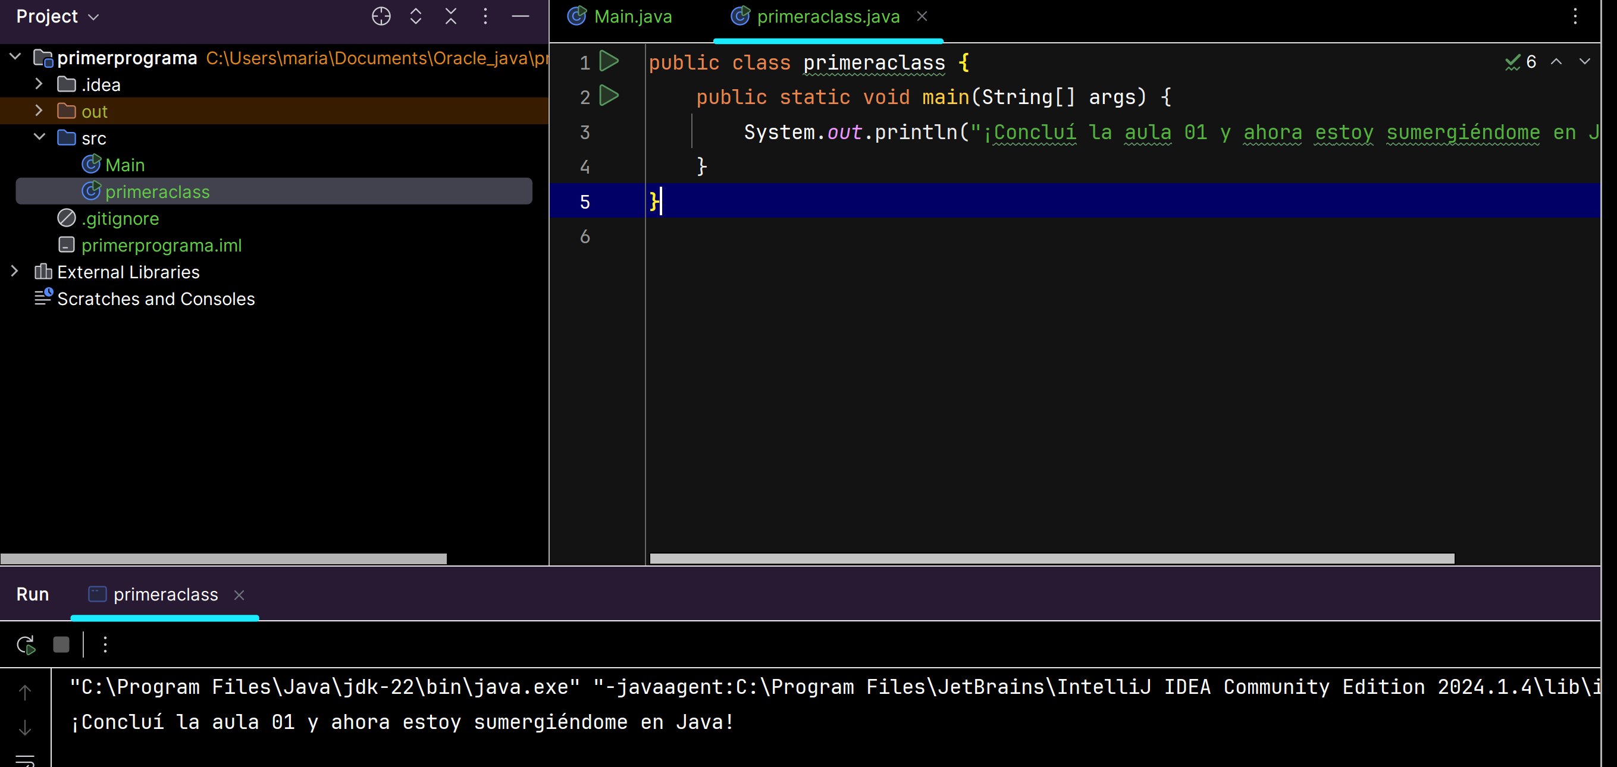Open Project panel options (three dots)

click(x=485, y=16)
